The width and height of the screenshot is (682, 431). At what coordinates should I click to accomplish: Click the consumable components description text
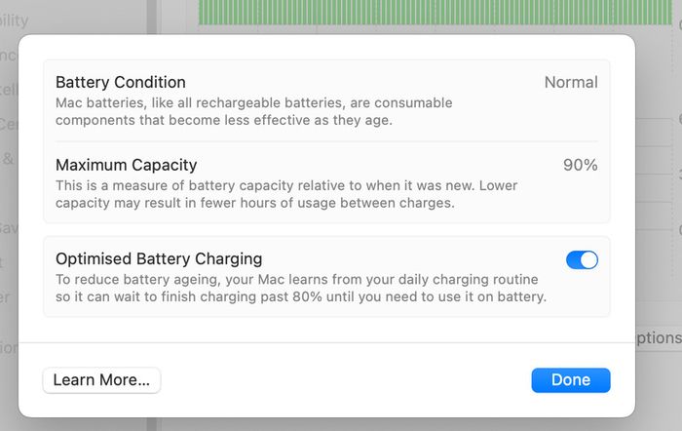point(254,111)
